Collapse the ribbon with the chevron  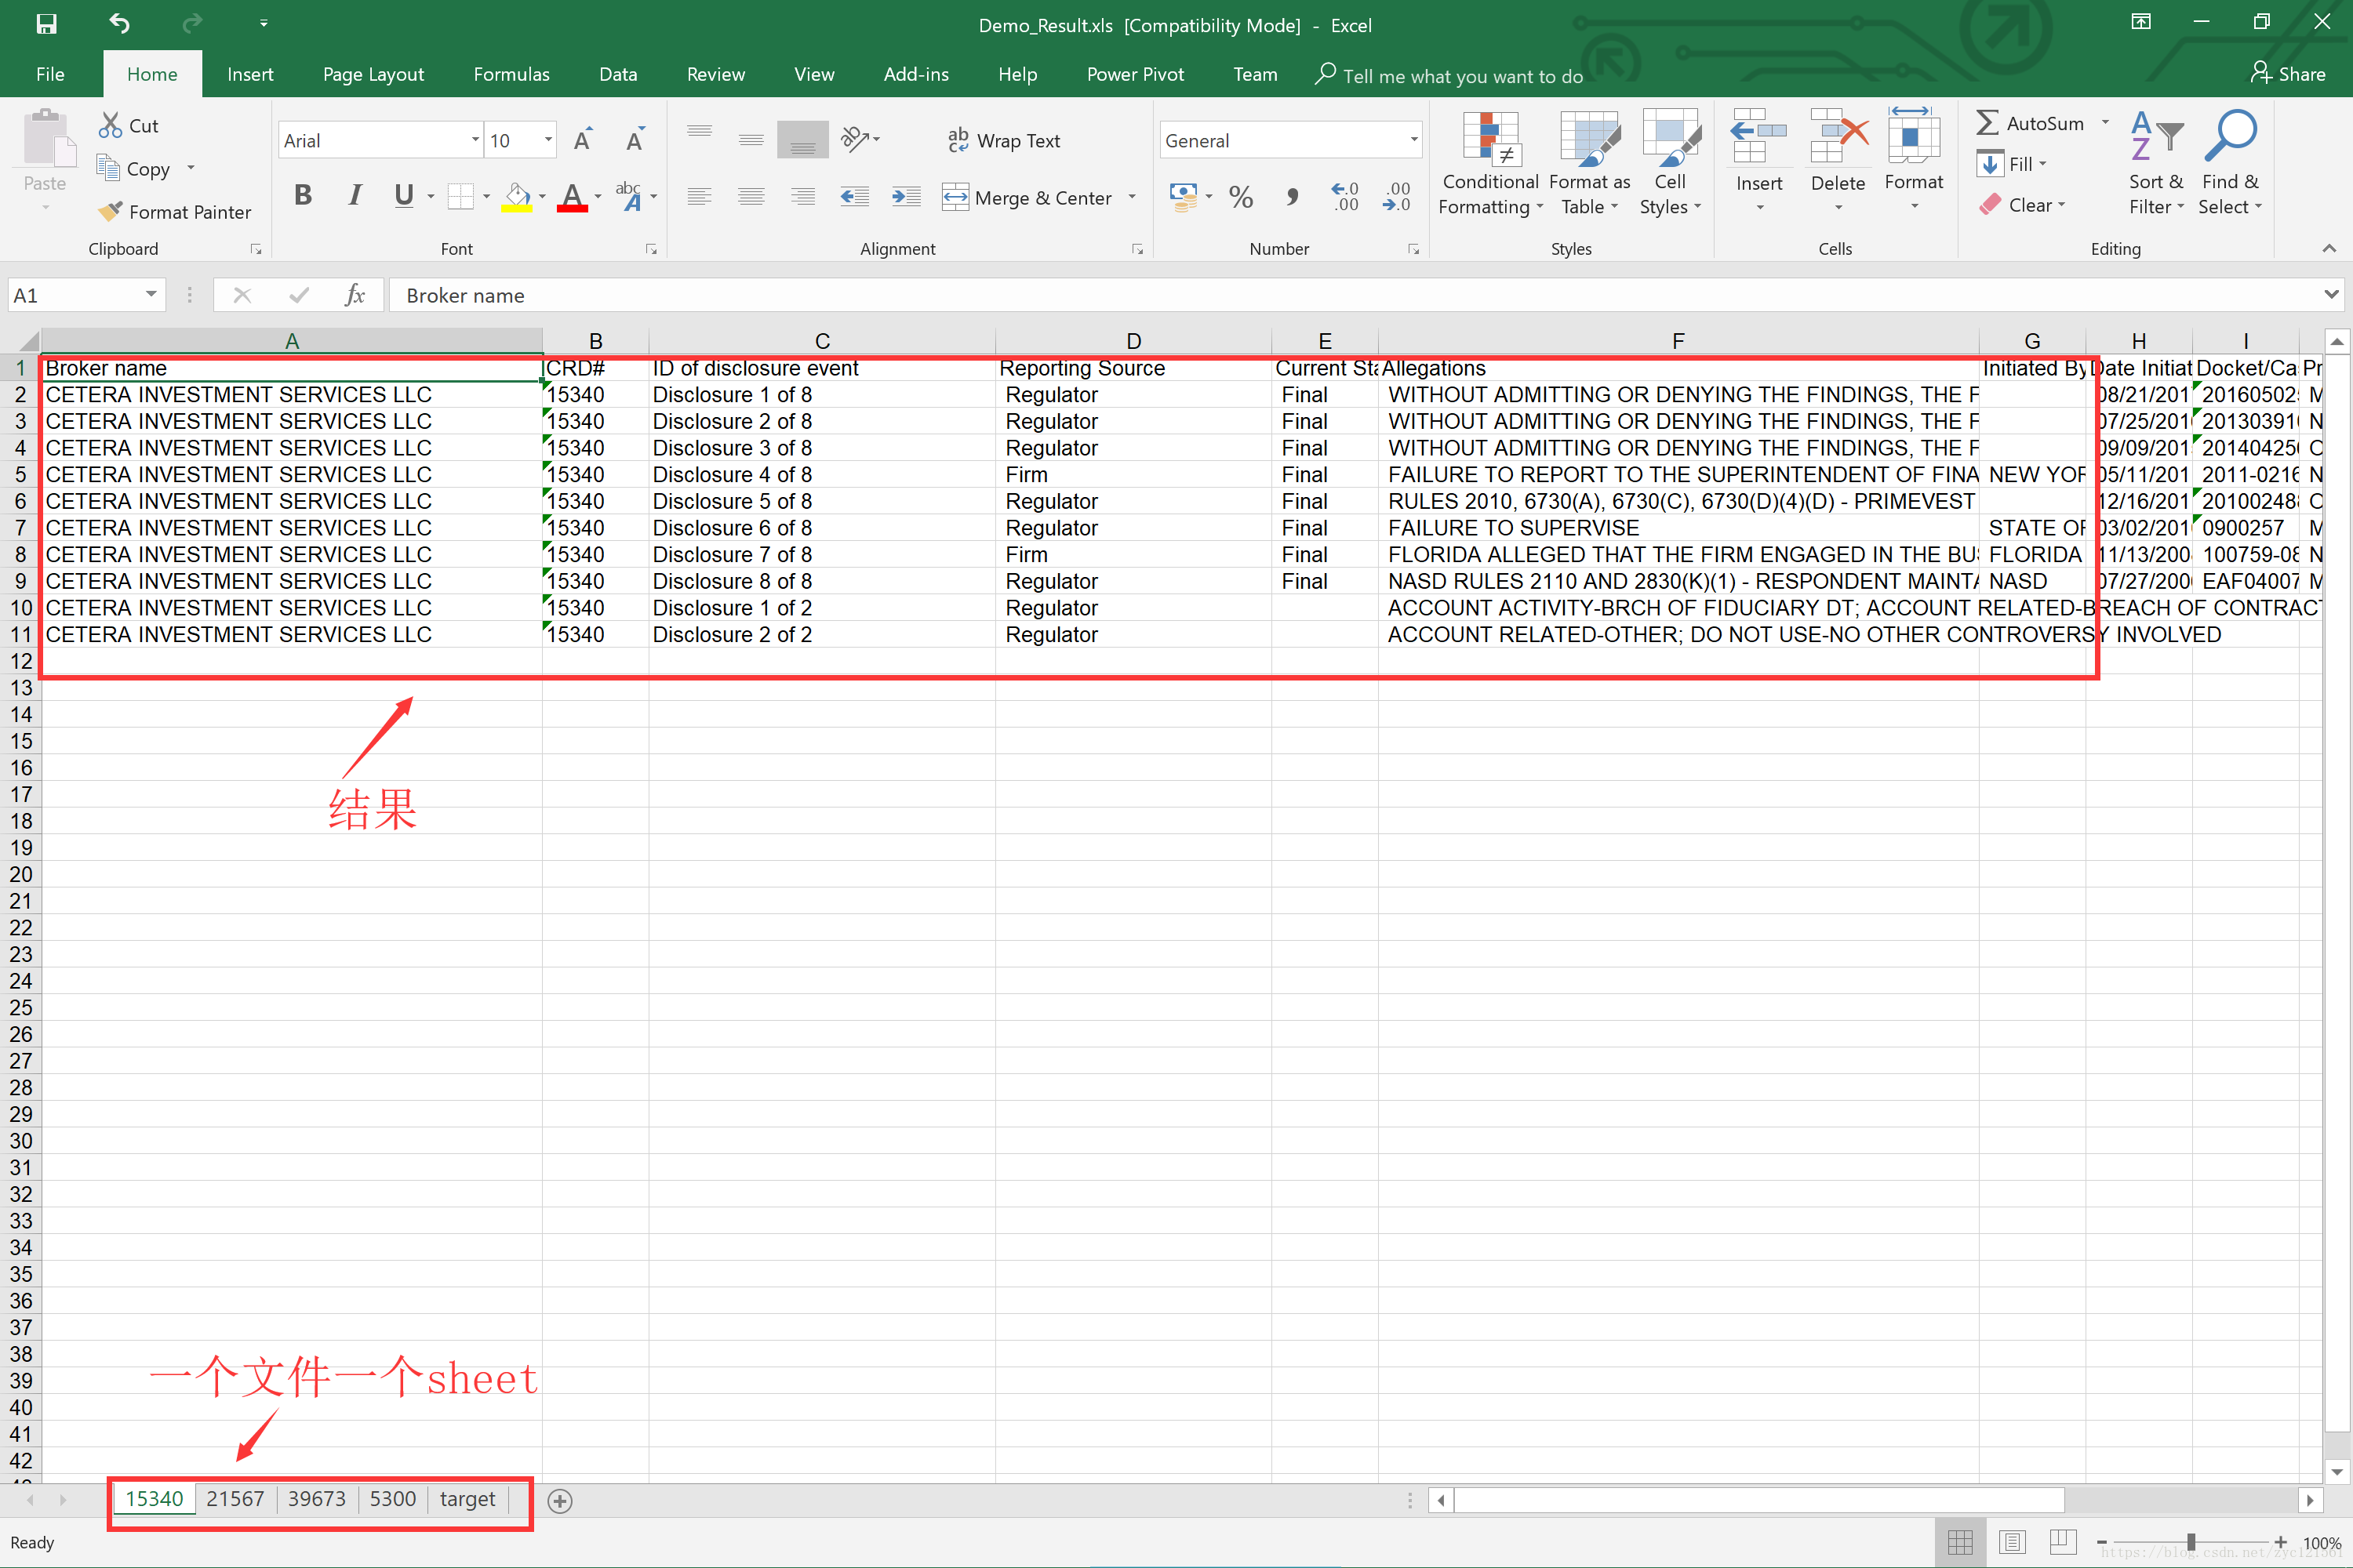point(2330,248)
